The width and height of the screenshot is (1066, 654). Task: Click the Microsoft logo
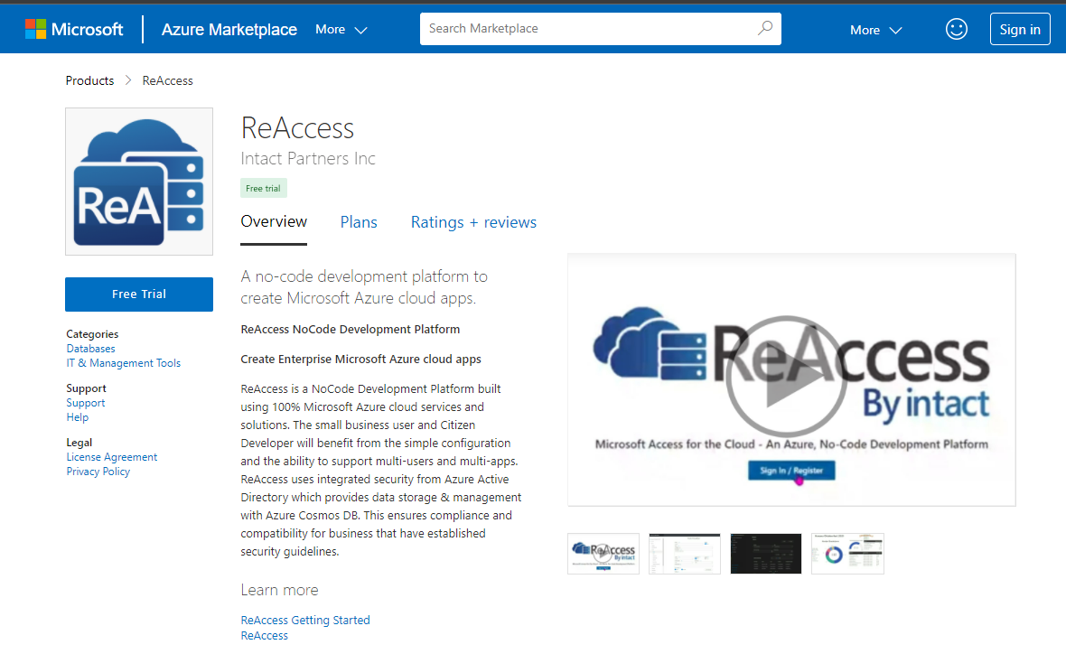(75, 28)
